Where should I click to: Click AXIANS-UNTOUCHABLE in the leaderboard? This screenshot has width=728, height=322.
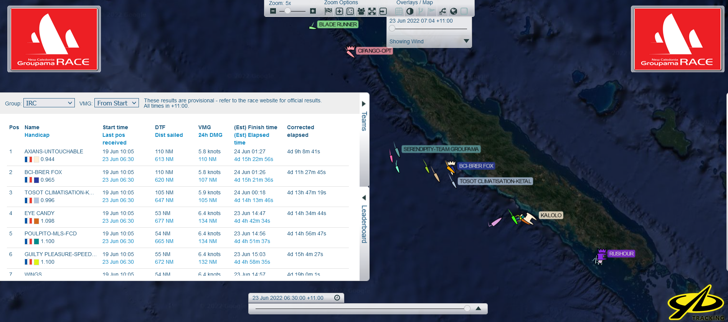pos(54,151)
